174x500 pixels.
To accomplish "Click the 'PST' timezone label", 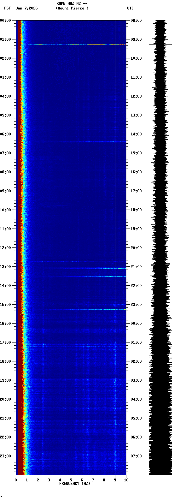I will (8, 8).
